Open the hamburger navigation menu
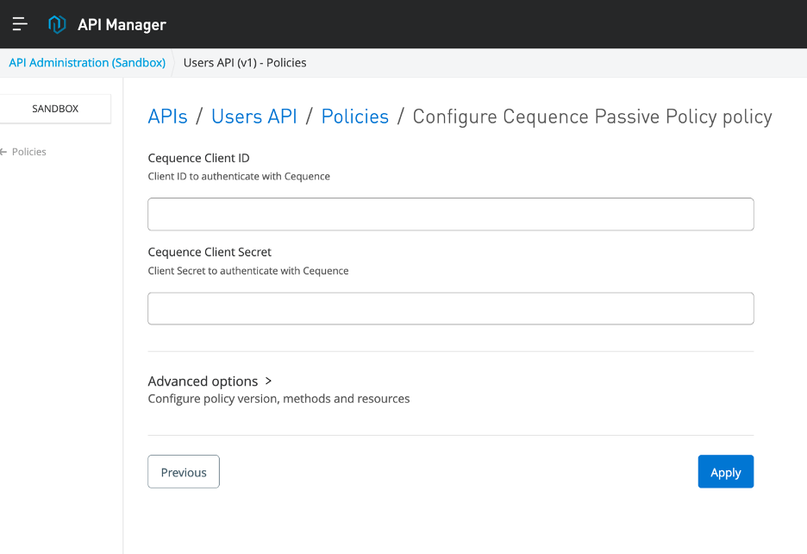Viewport: 807px width, 554px height. (20, 23)
